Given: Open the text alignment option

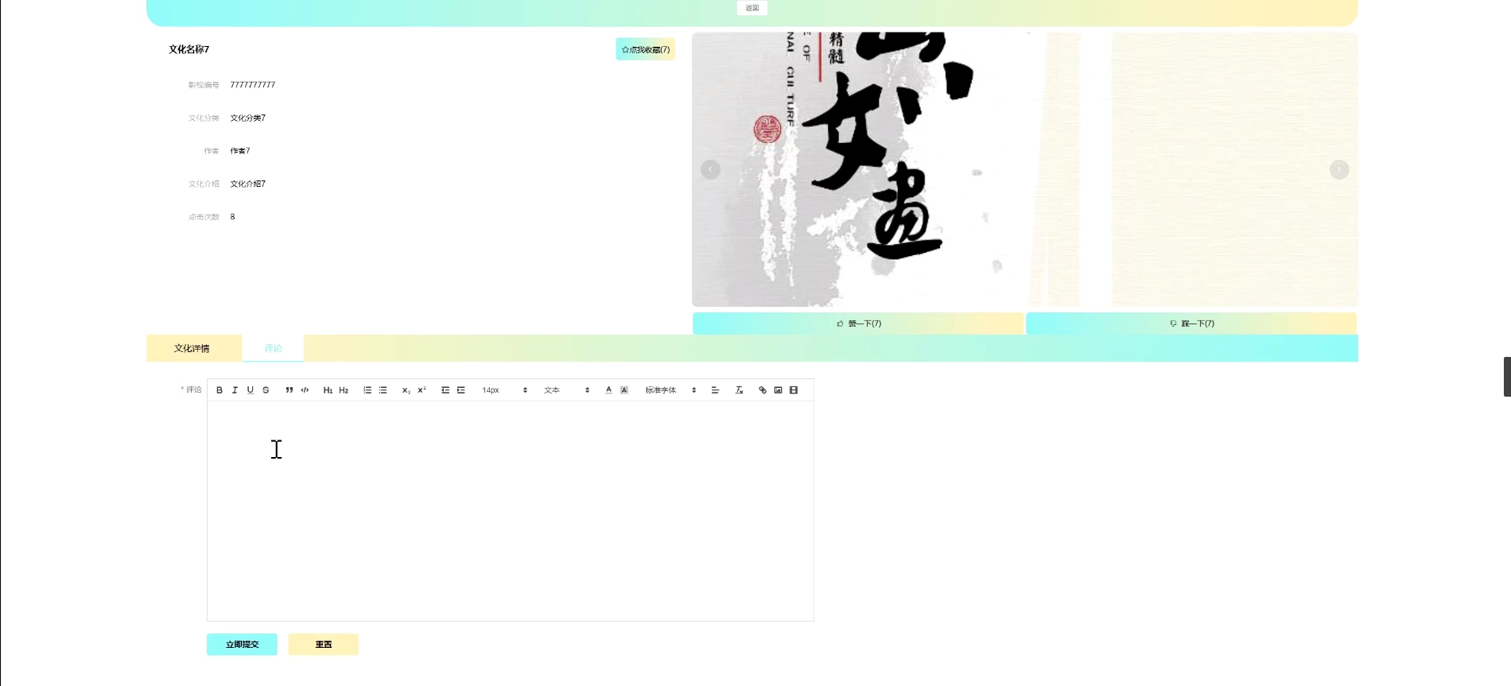Looking at the screenshot, I should pos(715,390).
